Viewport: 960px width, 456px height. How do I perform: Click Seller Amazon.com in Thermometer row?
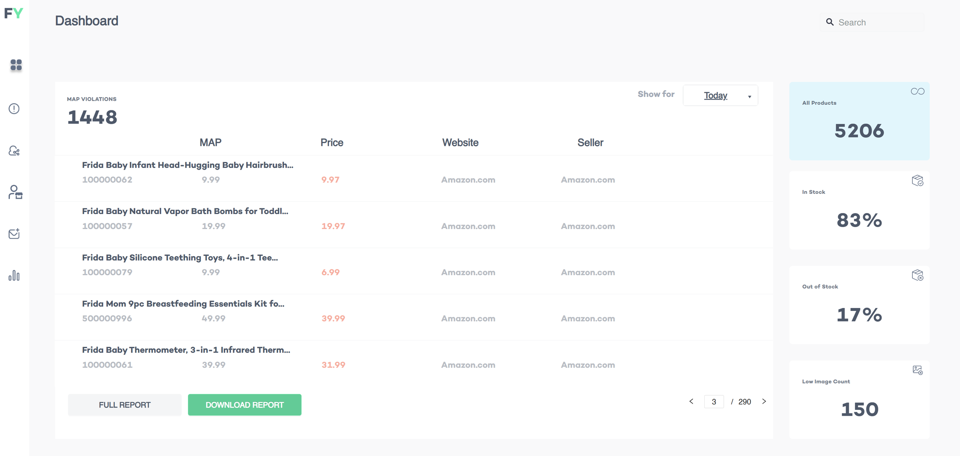(x=588, y=365)
